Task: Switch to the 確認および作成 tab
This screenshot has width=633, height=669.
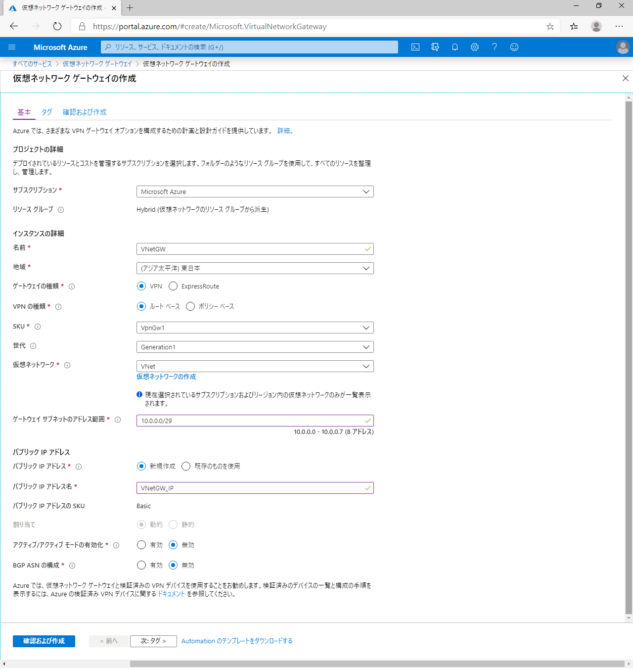Action: [x=85, y=112]
